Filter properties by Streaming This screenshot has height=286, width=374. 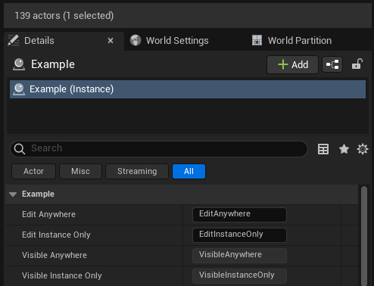click(x=137, y=172)
